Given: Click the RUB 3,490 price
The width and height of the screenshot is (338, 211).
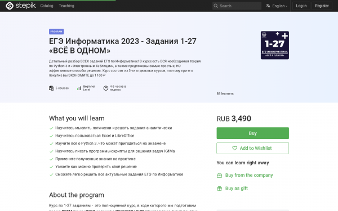Looking at the screenshot, I should 234,118.
